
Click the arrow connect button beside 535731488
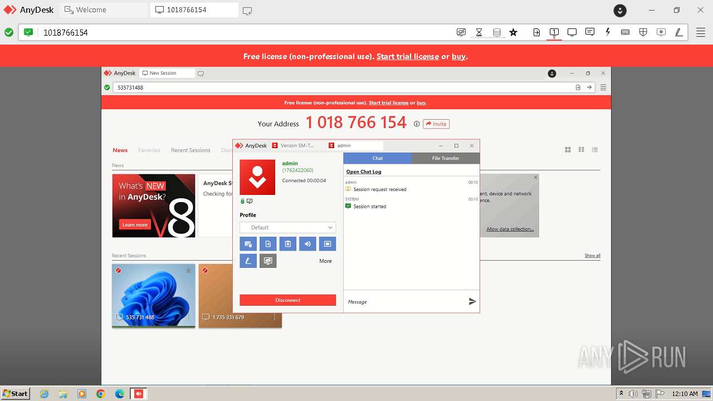589,87
